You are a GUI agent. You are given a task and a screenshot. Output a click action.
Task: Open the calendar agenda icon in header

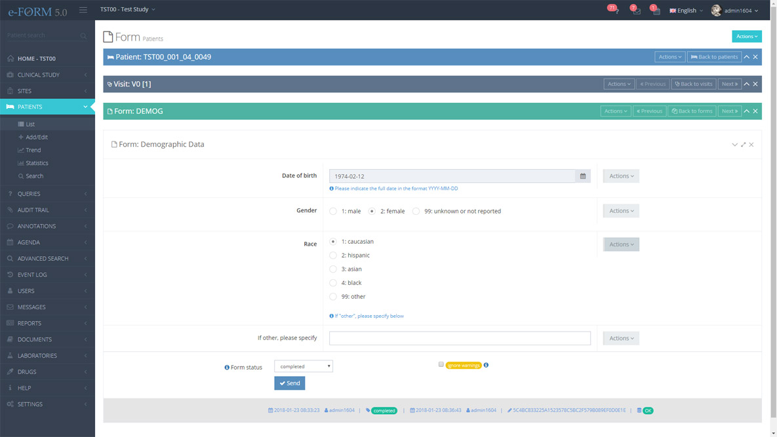coord(656,10)
